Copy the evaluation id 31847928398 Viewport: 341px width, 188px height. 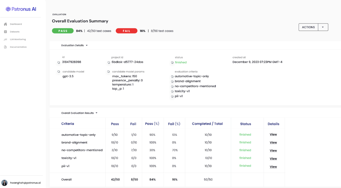[x=59, y=62]
